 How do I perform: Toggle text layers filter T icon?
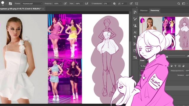[175, 66]
